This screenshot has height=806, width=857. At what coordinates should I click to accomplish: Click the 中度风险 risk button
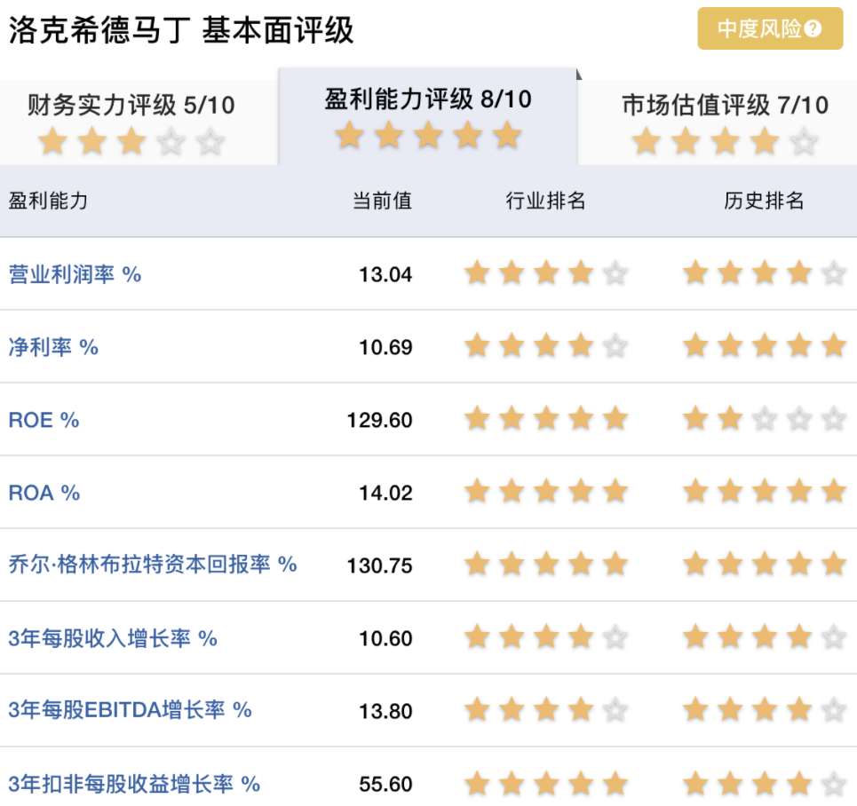(770, 28)
